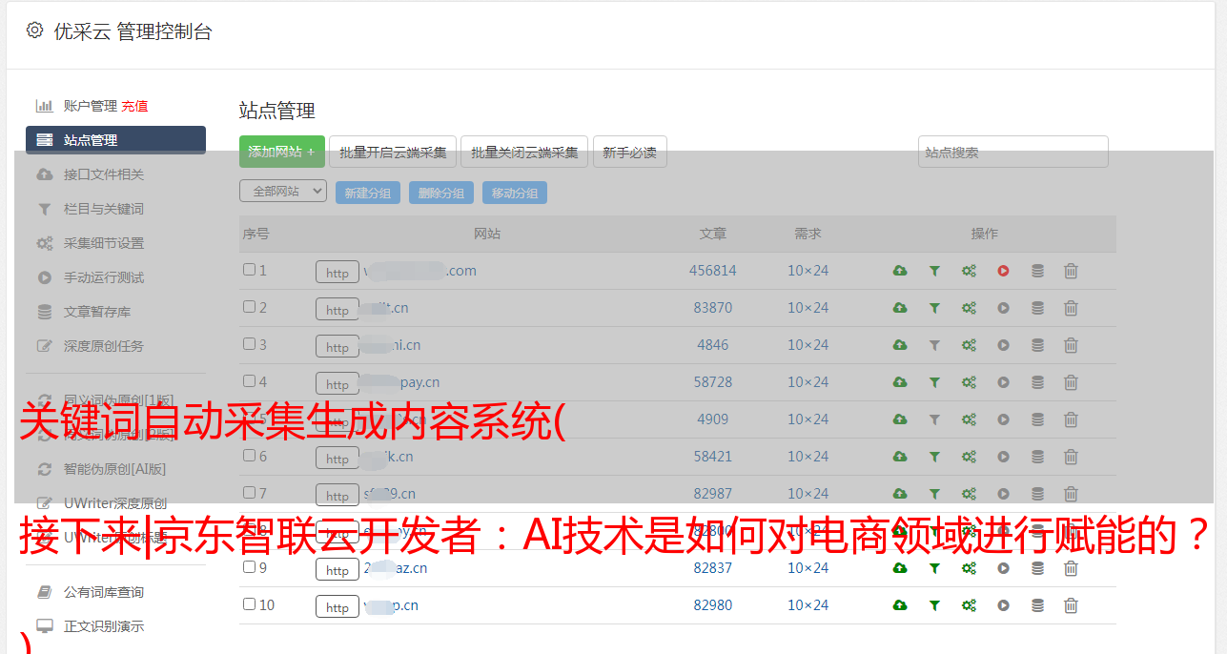This screenshot has height=654, width=1227.
Task: Click article count 83870
Action: [713, 308]
